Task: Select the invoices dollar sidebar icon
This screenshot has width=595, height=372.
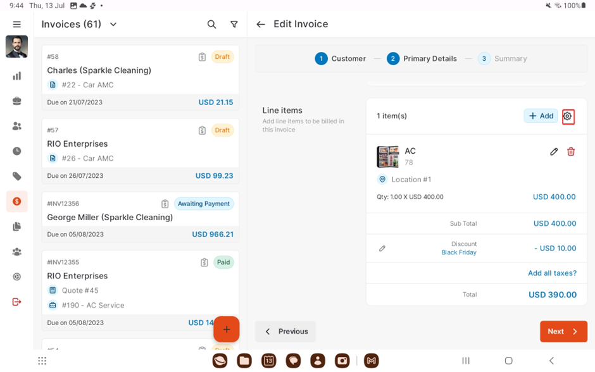Action: (16, 201)
